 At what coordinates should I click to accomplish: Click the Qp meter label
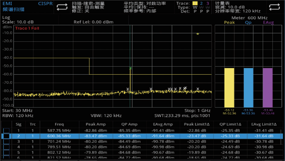248,23
